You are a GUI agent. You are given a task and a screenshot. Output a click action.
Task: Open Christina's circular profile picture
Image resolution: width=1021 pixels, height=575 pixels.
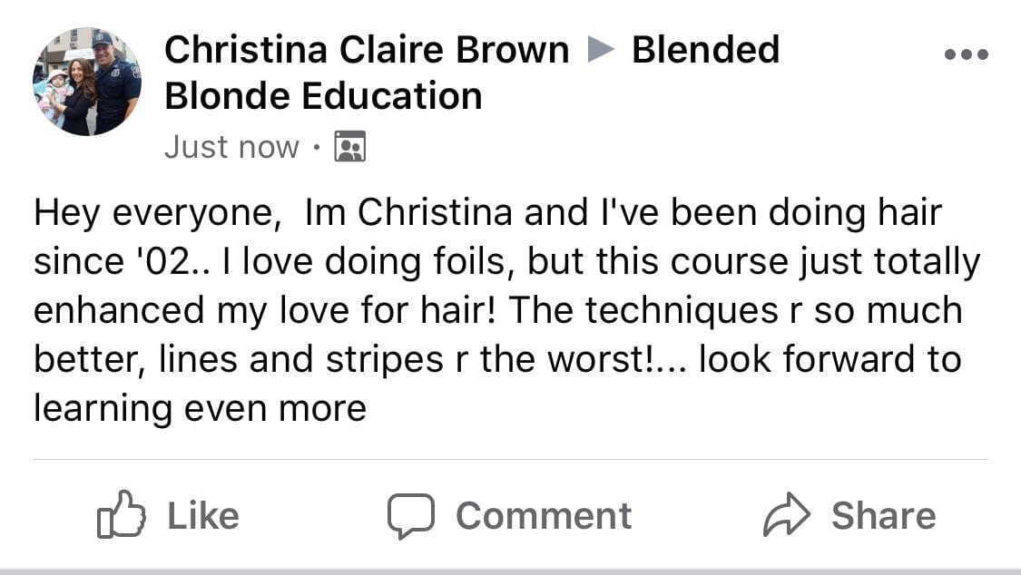coord(87,81)
